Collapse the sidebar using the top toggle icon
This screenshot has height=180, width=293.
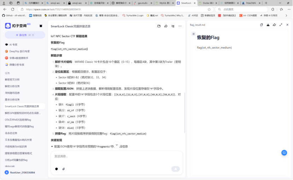(41, 26)
